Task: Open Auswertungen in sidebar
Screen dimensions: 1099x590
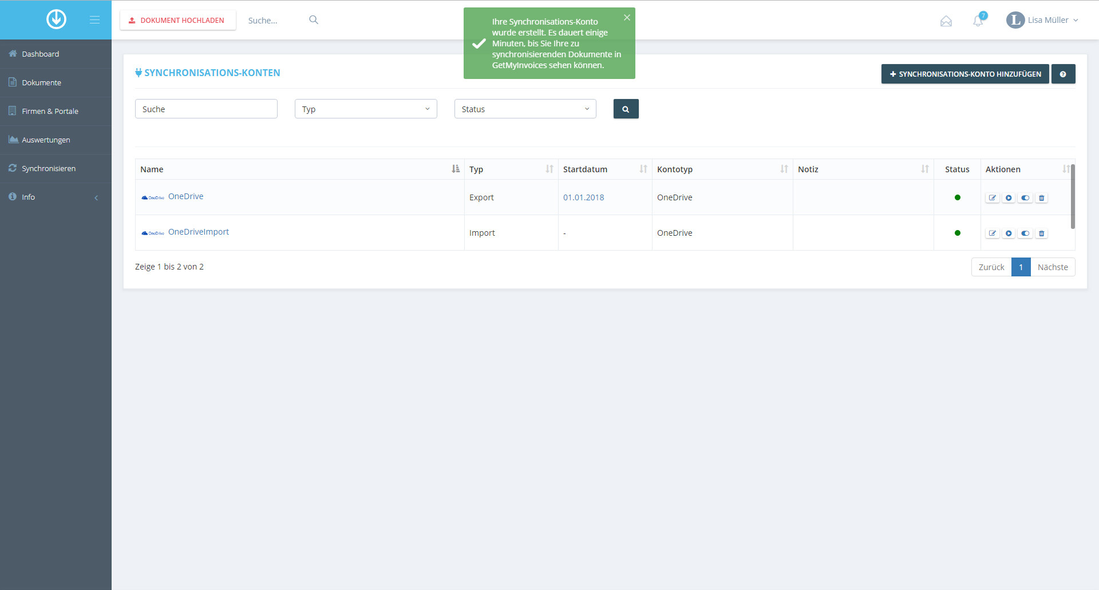Action: (56, 140)
